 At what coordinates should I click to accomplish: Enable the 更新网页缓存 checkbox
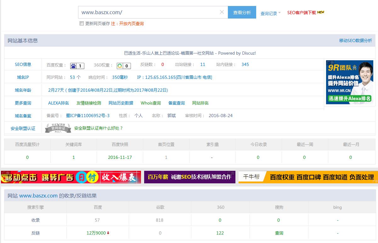click(x=82, y=24)
